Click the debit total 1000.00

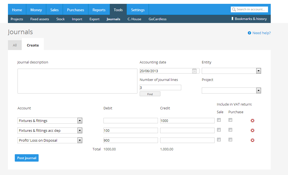point(110,149)
